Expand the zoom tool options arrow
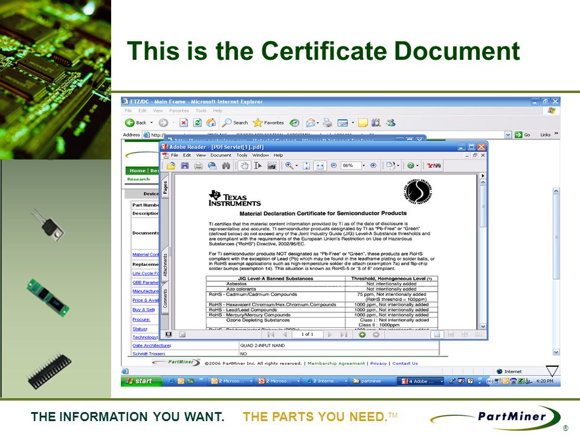This screenshot has height=435, width=580. coord(297,166)
